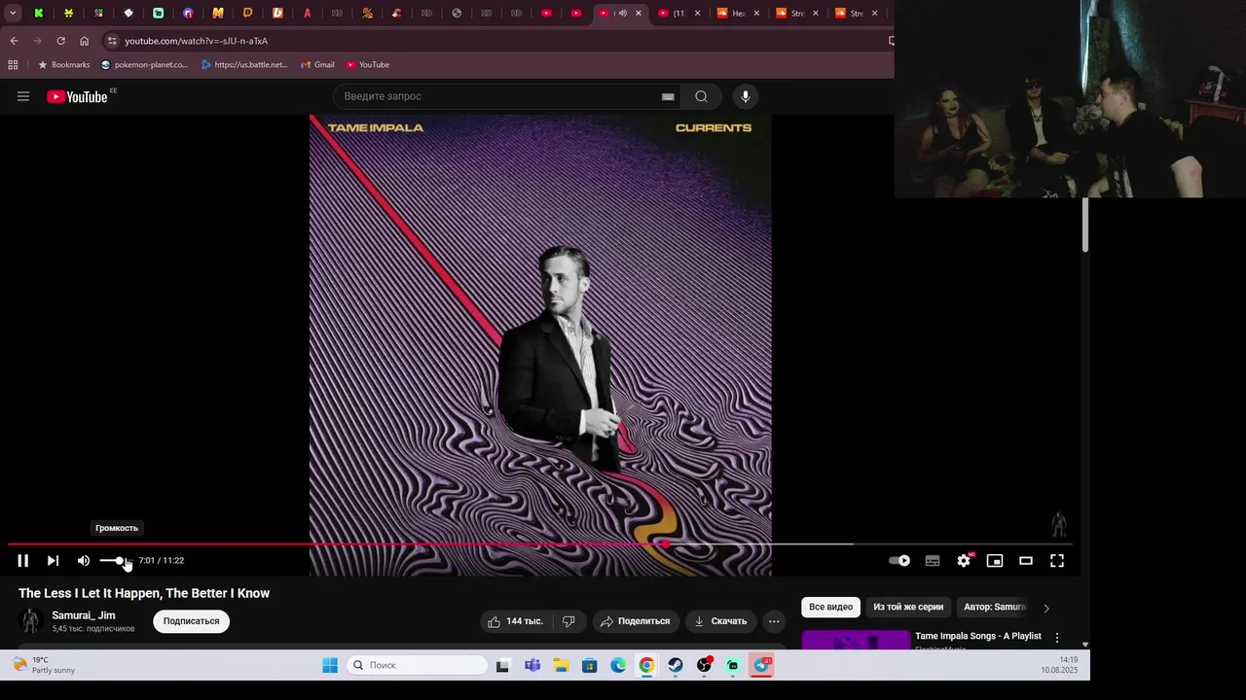The image size is (1246, 700).
Task: Open https://us.battle.net bookmark
Action: [244, 65]
